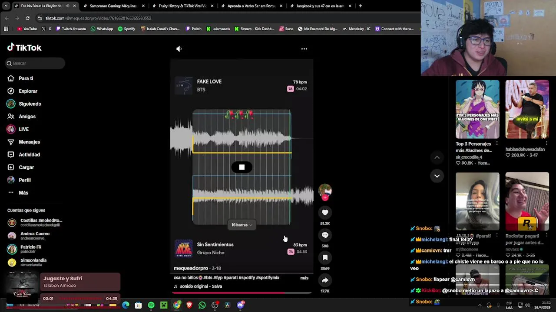Screen dimensions: 556x312
Task: Reload the page
Action: coord(27,18)
